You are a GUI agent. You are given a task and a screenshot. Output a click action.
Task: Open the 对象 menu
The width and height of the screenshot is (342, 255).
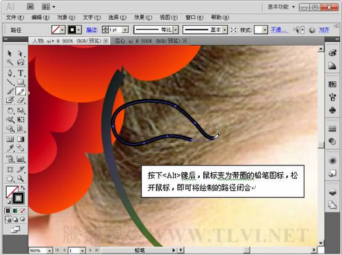tap(66, 18)
